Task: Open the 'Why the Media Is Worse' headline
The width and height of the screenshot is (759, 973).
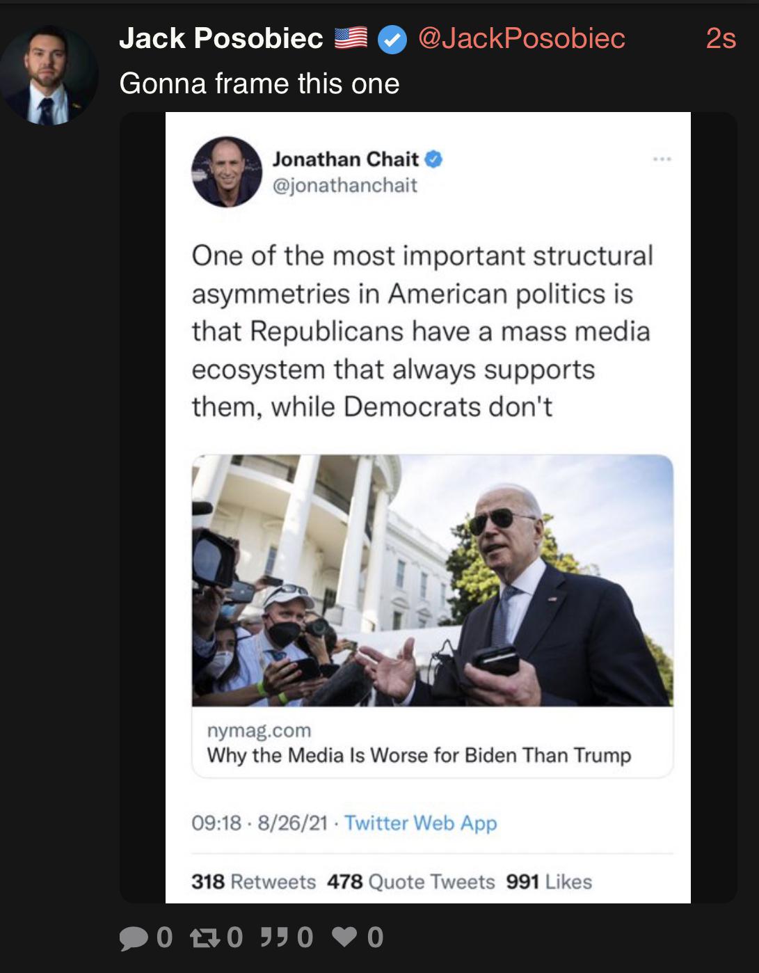Action: tap(419, 755)
